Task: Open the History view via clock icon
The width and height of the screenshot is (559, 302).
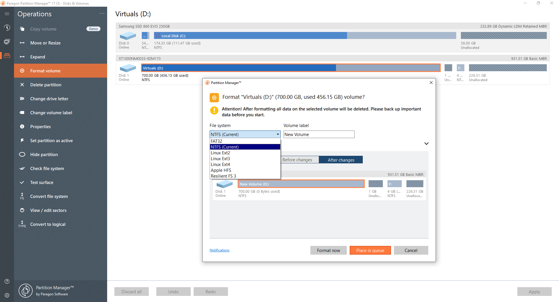Action: coord(7,28)
